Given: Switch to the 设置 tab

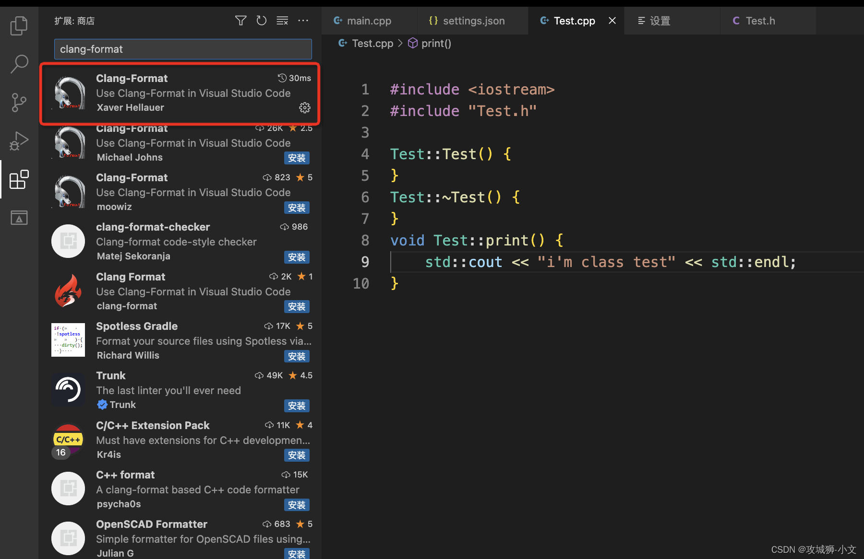Looking at the screenshot, I should (660, 21).
